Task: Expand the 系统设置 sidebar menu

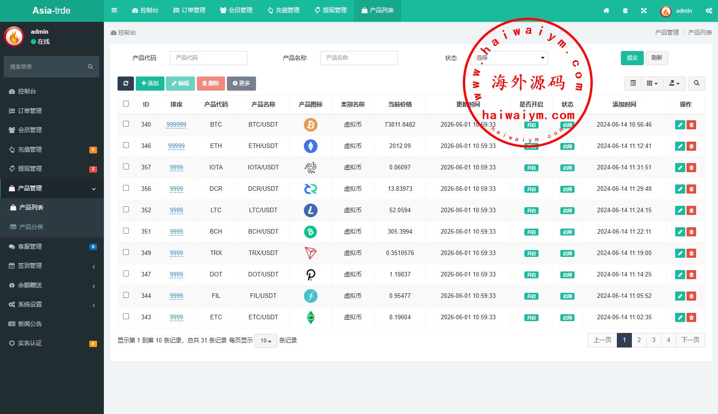Action: 52,305
